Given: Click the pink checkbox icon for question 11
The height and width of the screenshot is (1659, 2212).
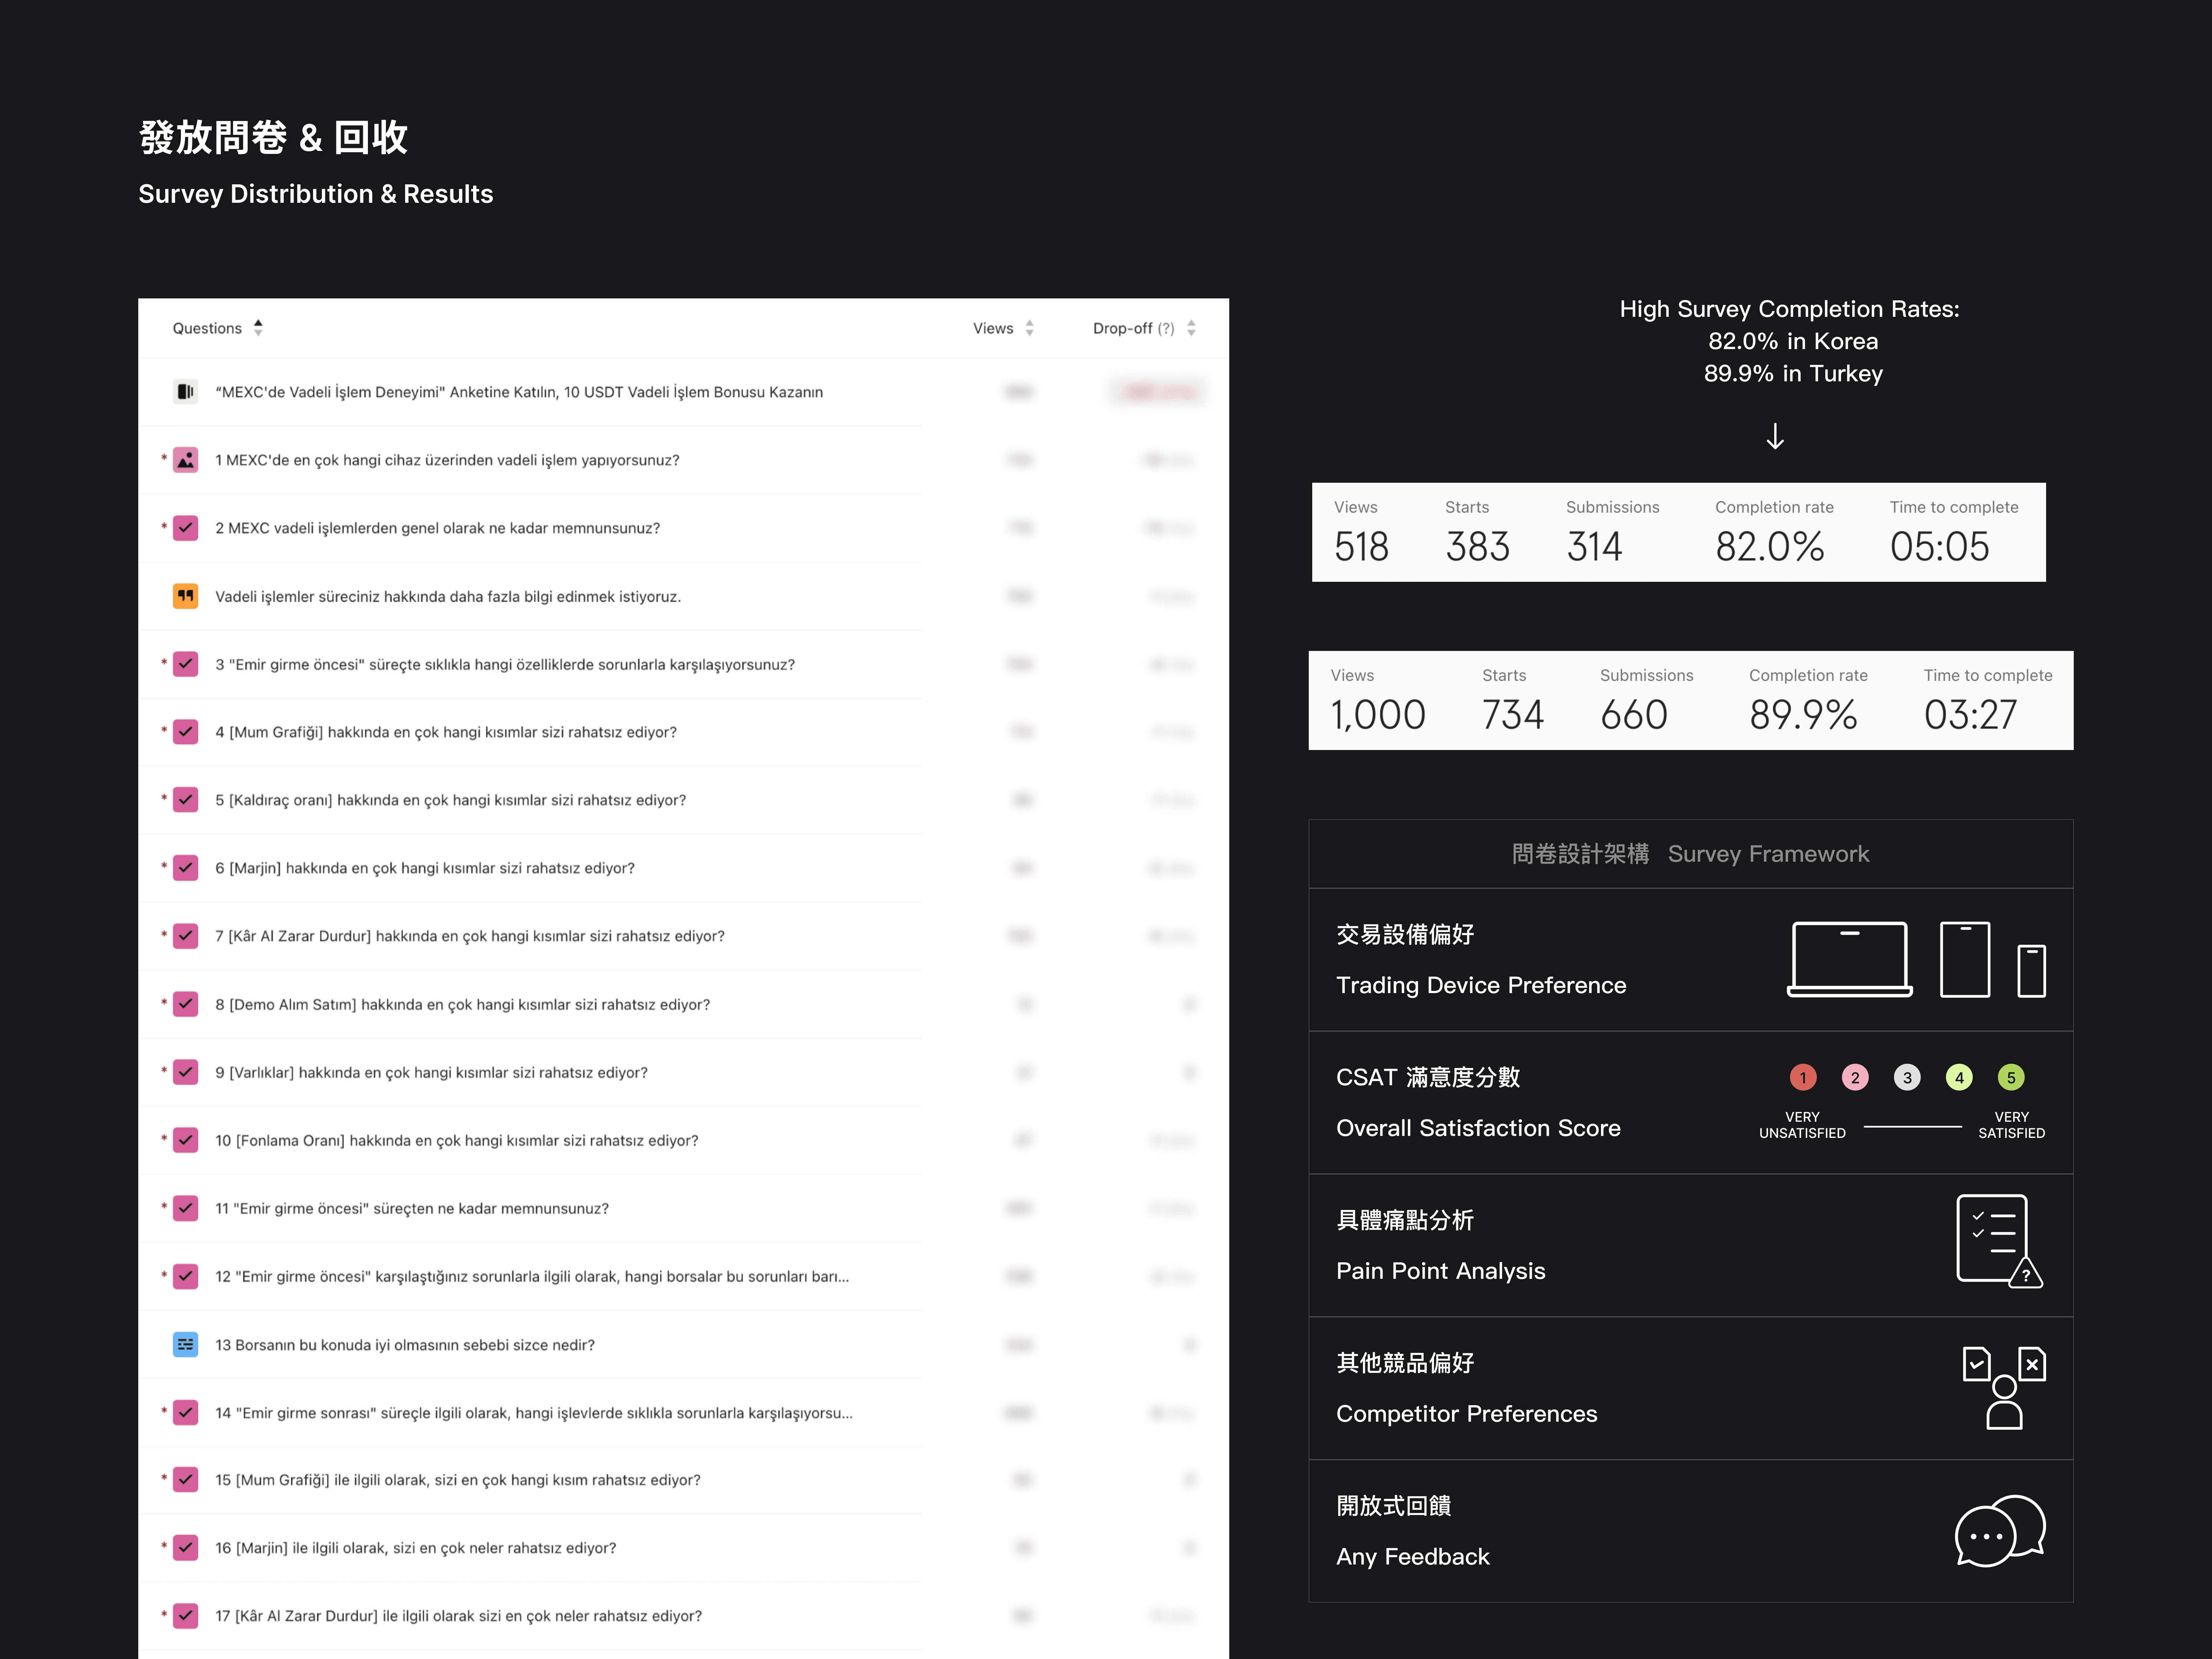Looking at the screenshot, I should point(185,1208).
